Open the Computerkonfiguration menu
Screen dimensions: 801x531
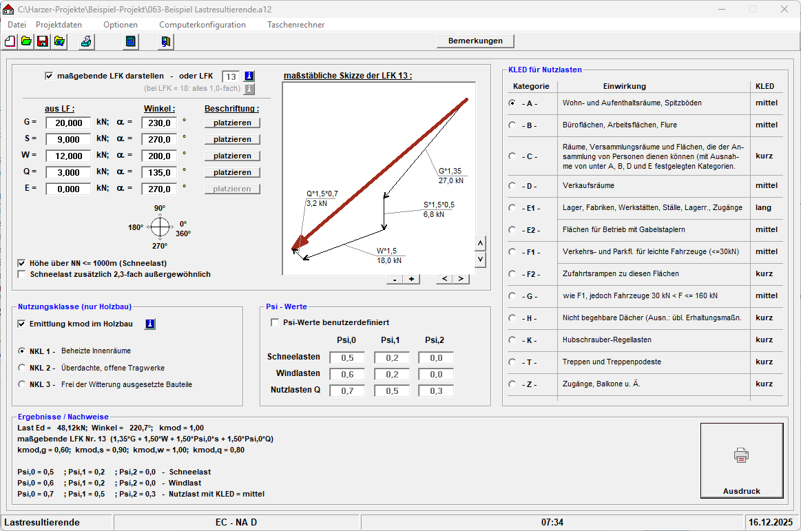(202, 25)
